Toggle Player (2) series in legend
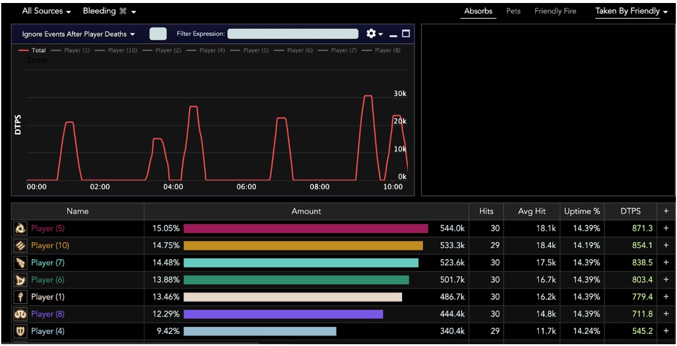The height and width of the screenshot is (346, 677). coord(162,50)
